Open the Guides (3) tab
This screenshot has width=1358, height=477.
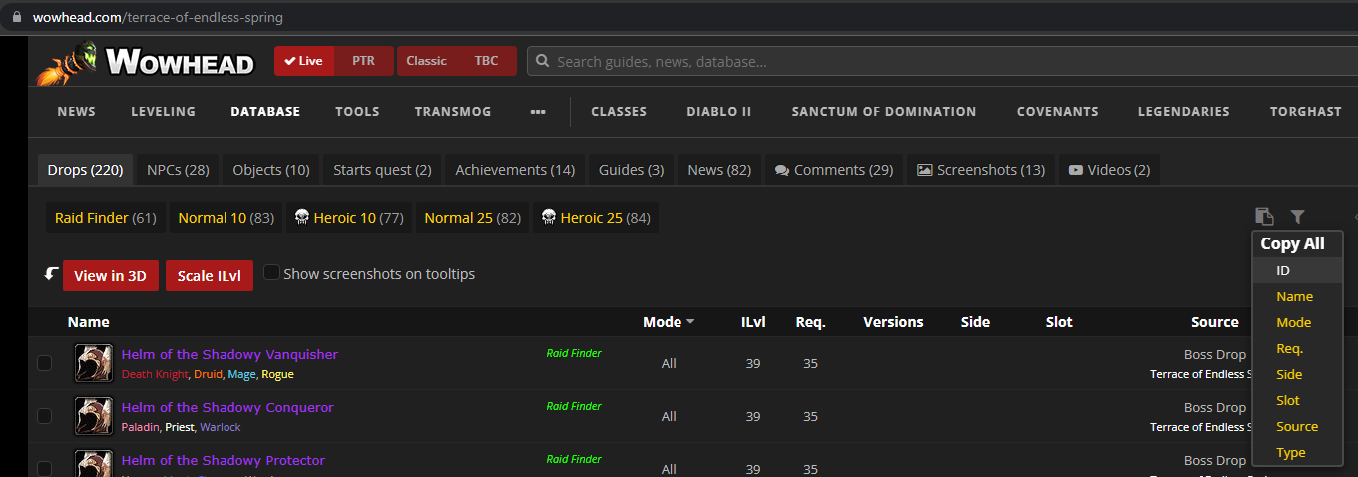(631, 170)
